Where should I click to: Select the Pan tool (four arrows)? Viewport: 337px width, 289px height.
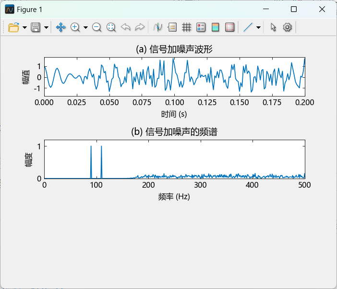[61, 27]
